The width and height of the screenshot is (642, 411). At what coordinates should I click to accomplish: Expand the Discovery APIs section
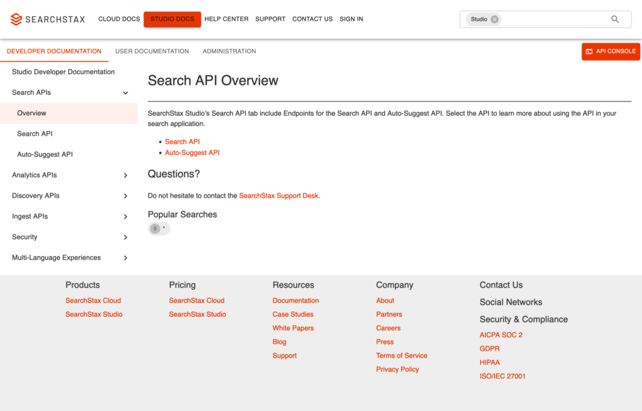click(x=125, y=196)
